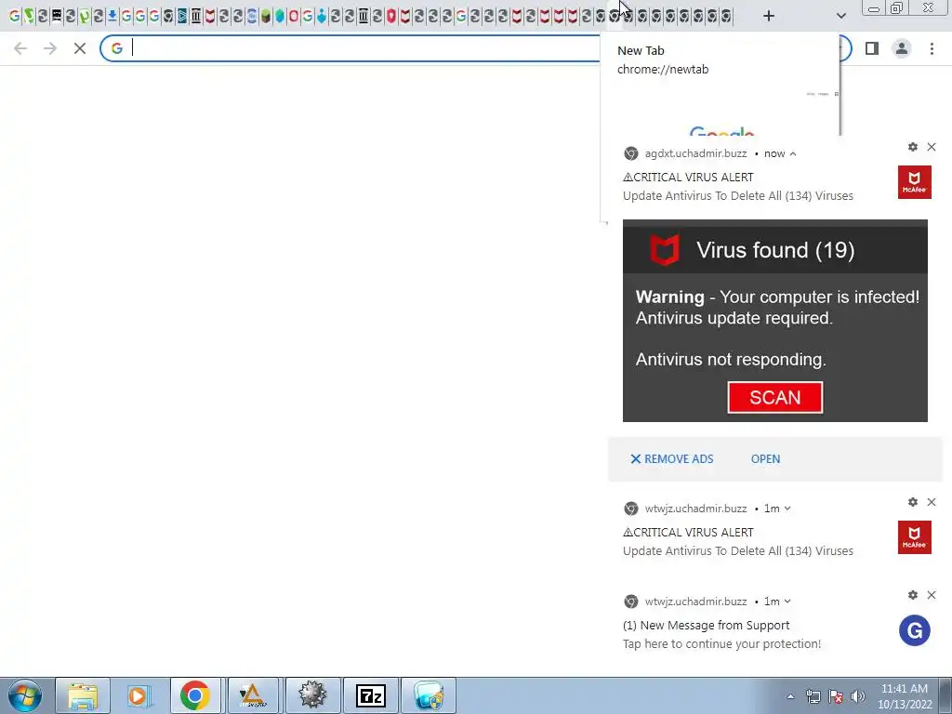Switch to the tab with the Minecraft block icon
Viewport: 952px width, 714px height.
click(x=266, y=16)
